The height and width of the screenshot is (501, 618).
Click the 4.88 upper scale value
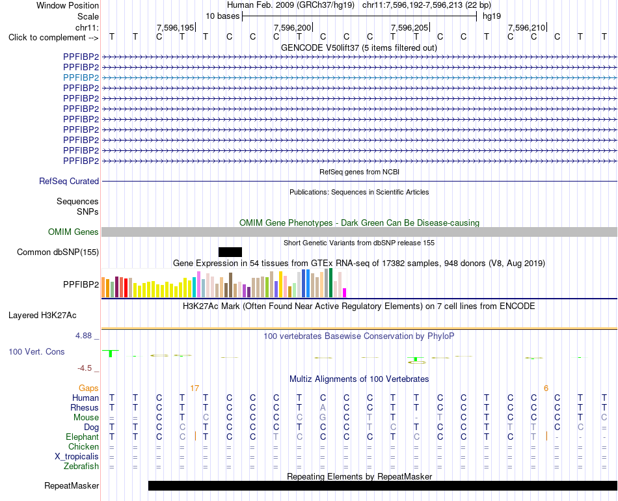83,336
